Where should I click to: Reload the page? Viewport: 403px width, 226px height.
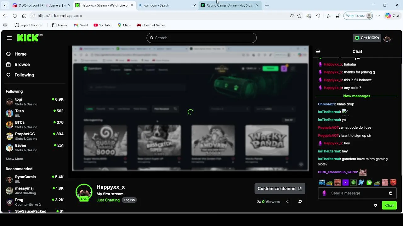(x=15, y=16)
